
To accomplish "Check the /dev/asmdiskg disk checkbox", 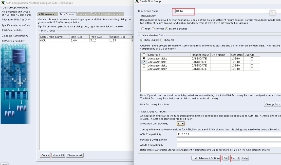I will click(x=144, y=65).
